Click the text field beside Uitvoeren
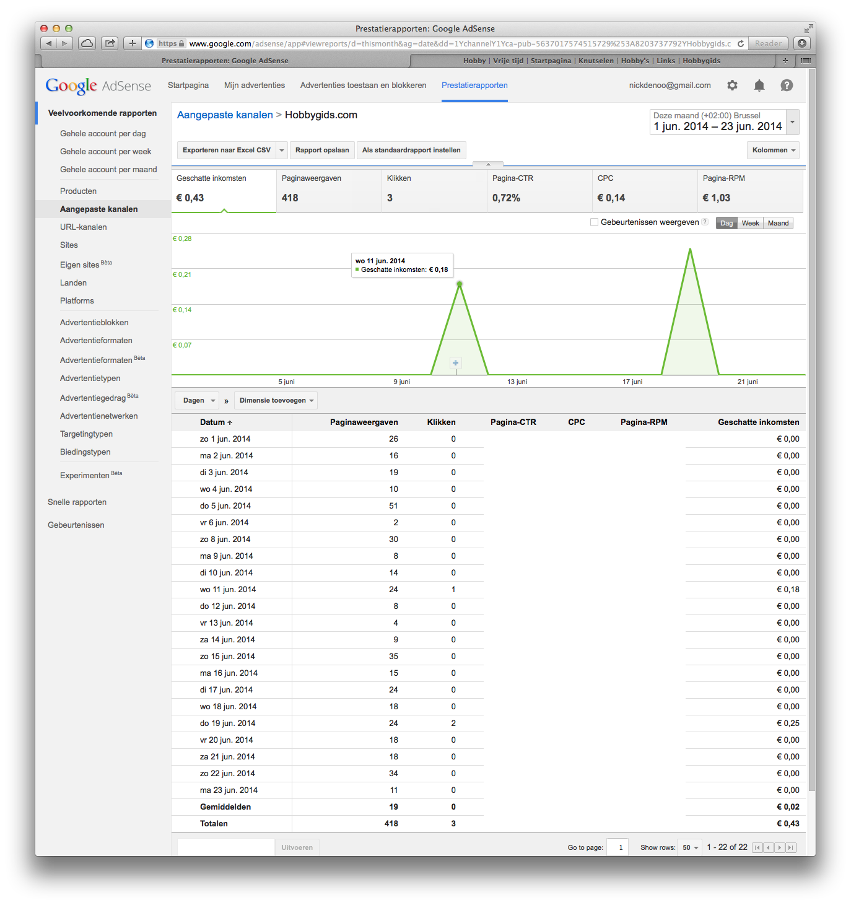 click(226, 847)
